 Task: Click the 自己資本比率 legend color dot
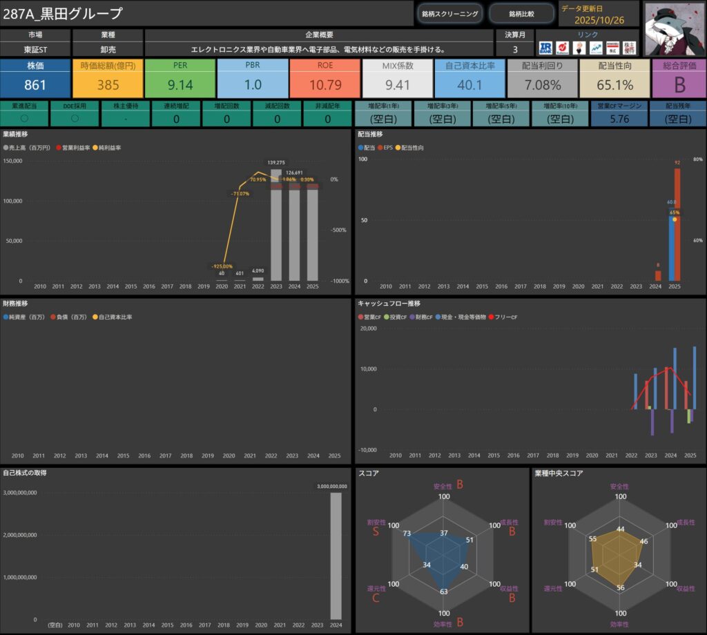(x=95, y=317)
